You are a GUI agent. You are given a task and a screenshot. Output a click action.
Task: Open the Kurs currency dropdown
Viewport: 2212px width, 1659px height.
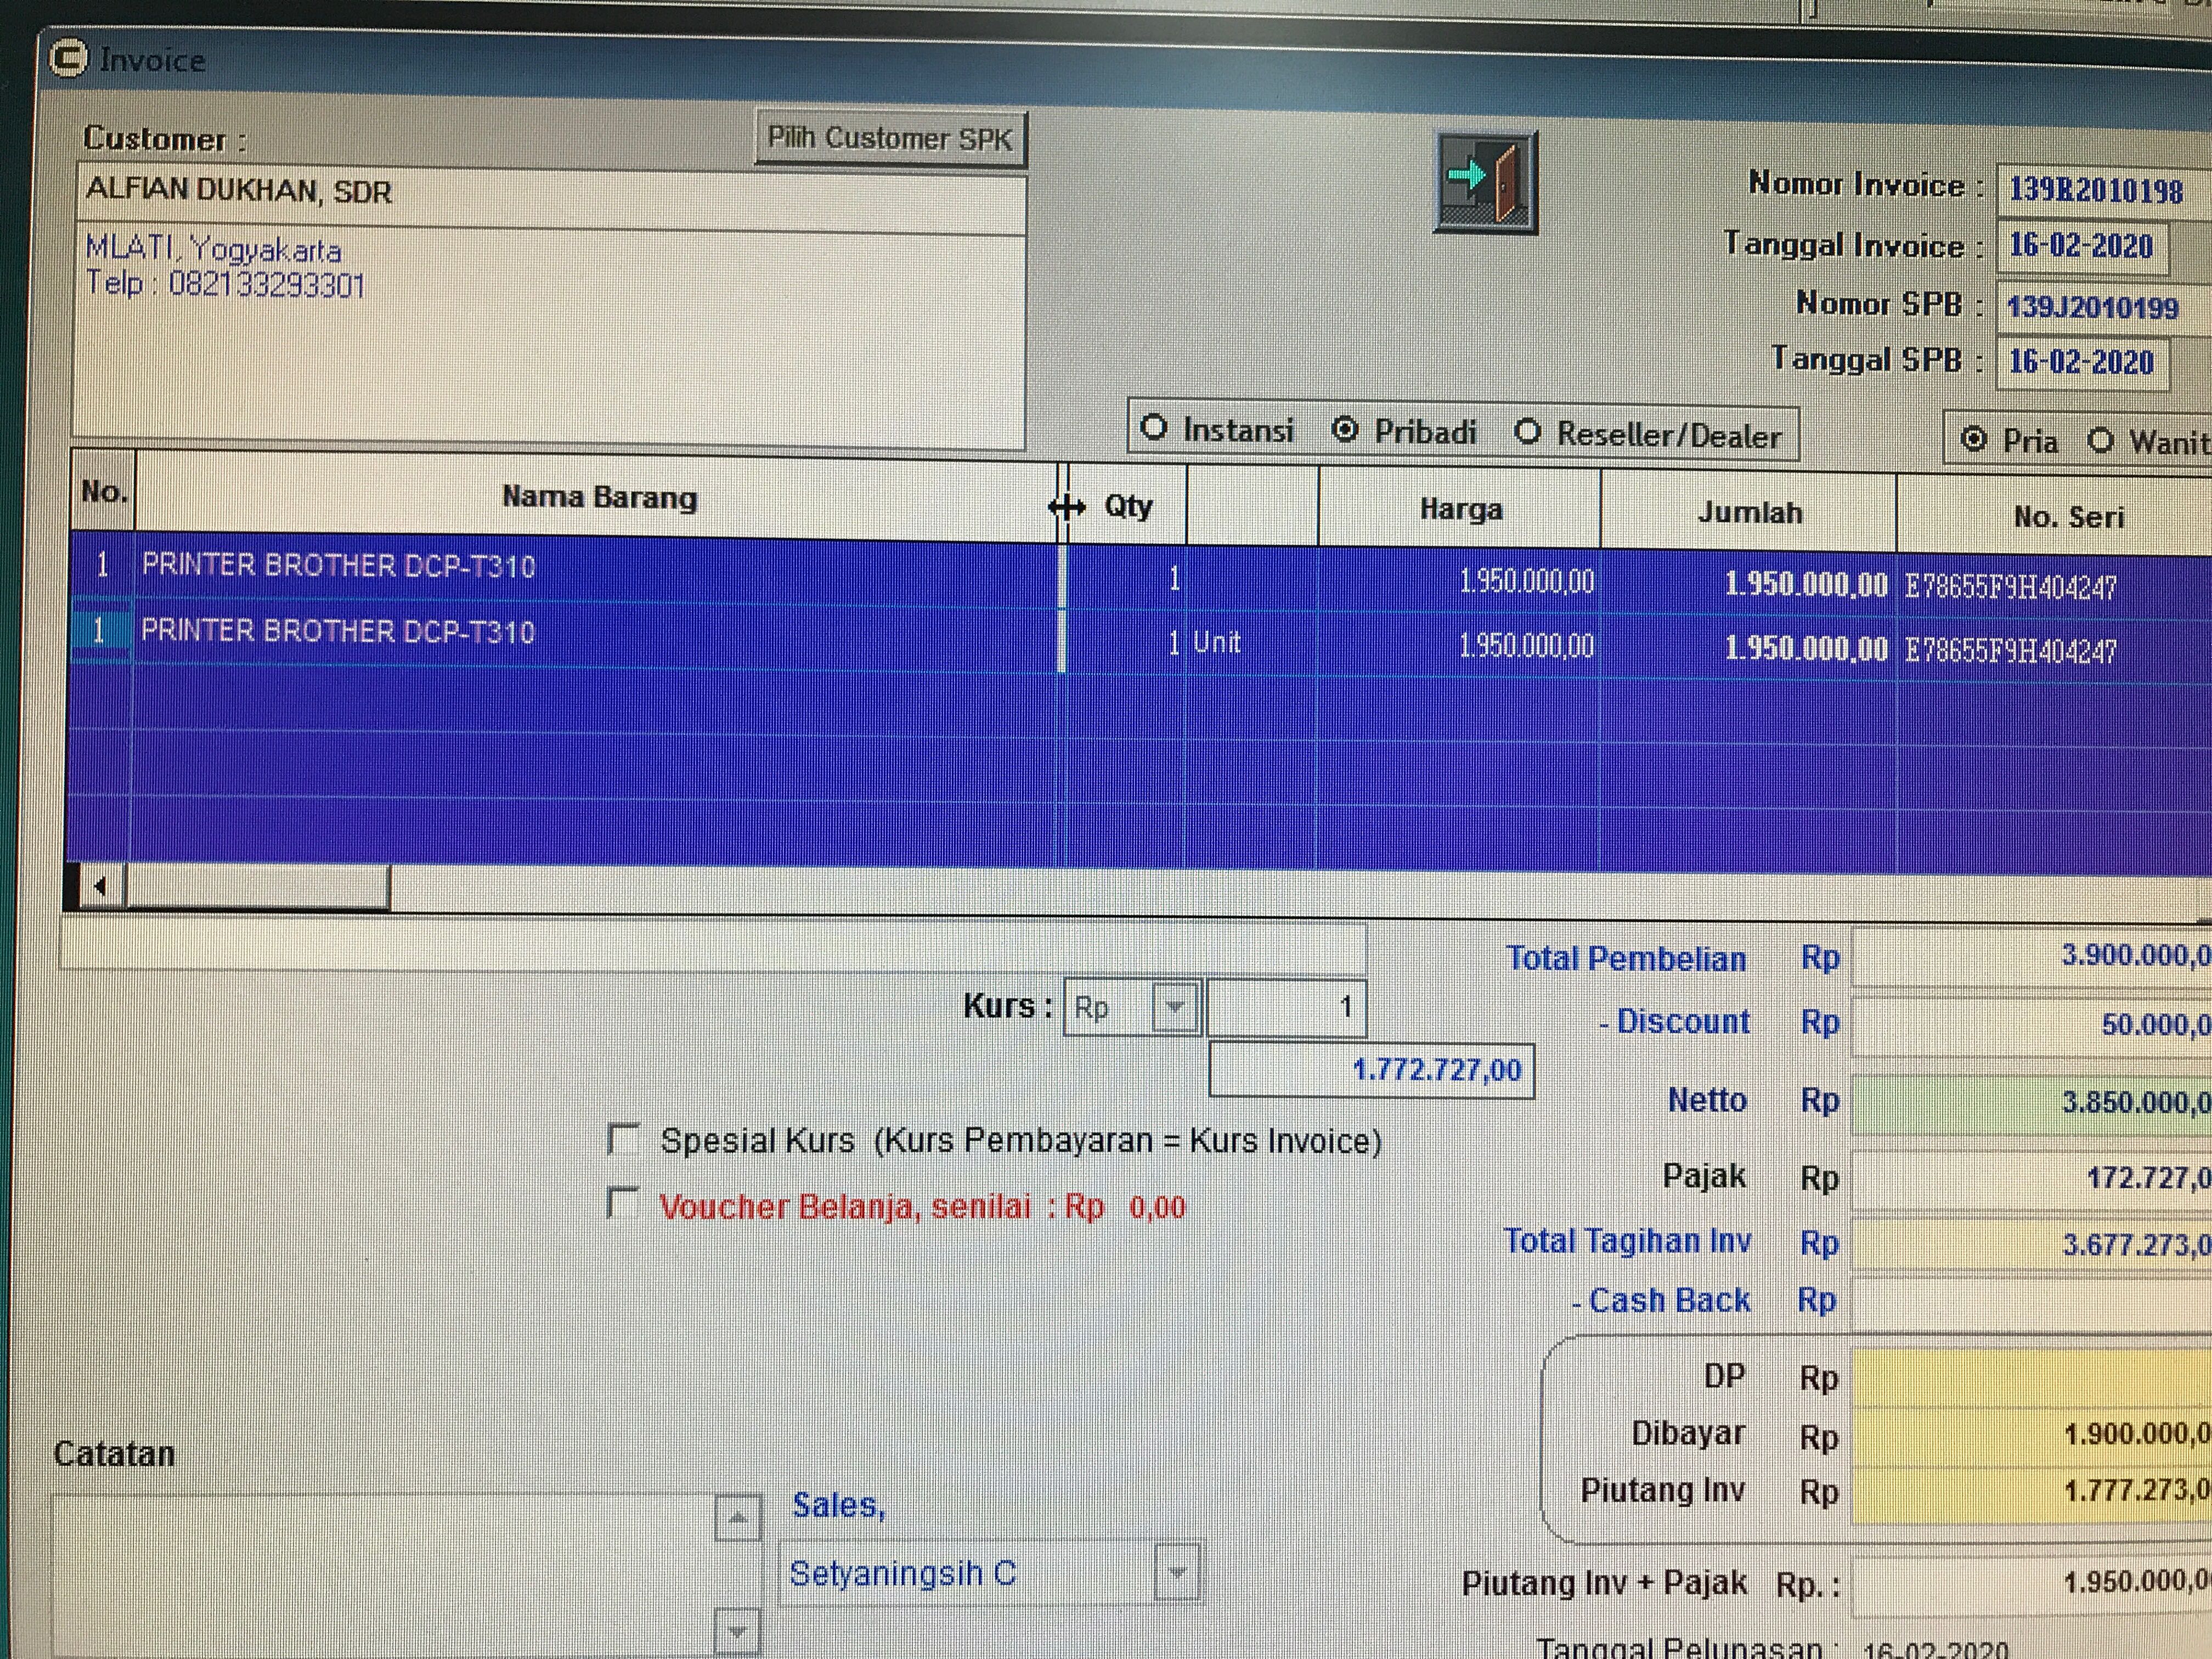click(x=1175, y=1006)
